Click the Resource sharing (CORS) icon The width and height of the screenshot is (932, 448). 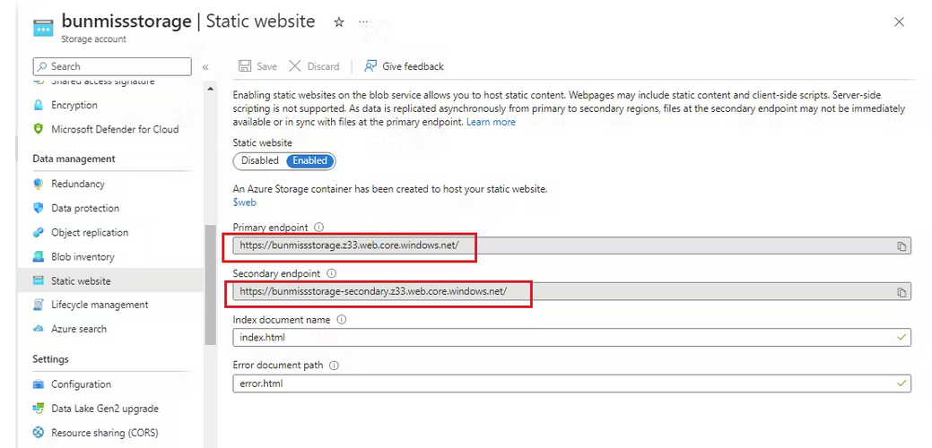coord(39,433)
